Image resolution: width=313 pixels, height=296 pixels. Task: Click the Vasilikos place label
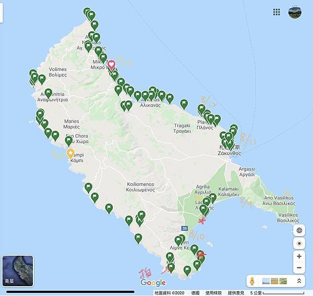[x=288, y=218]
